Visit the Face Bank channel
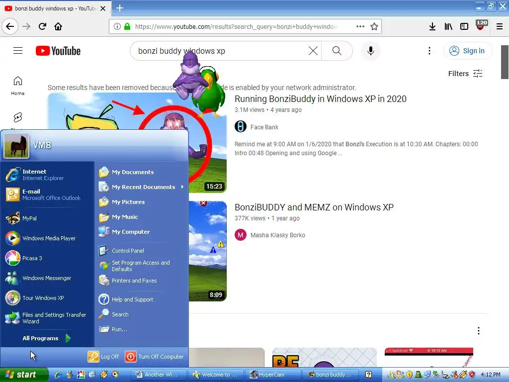The height and width of the screenshot is (382, 509). pyautogui.click(x=264, y=127)
